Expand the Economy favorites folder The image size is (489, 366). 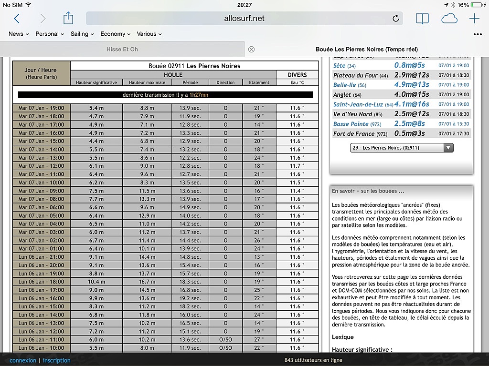pyautogui.click(x=115, y=34)
